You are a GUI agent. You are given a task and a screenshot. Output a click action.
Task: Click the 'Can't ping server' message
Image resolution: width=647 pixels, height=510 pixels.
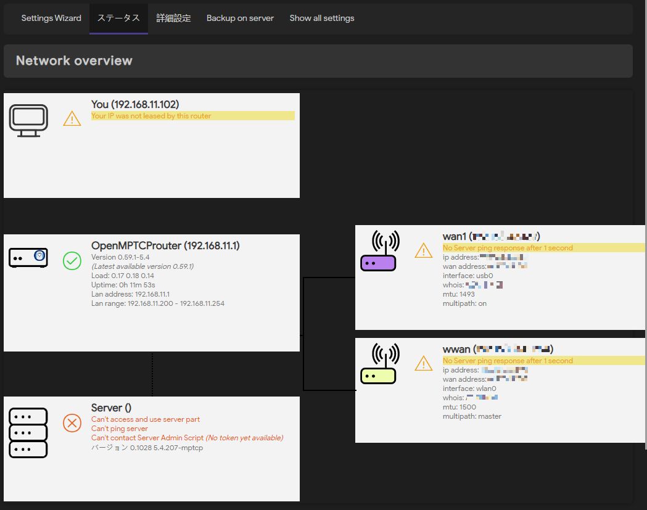[x=119, y=429]
